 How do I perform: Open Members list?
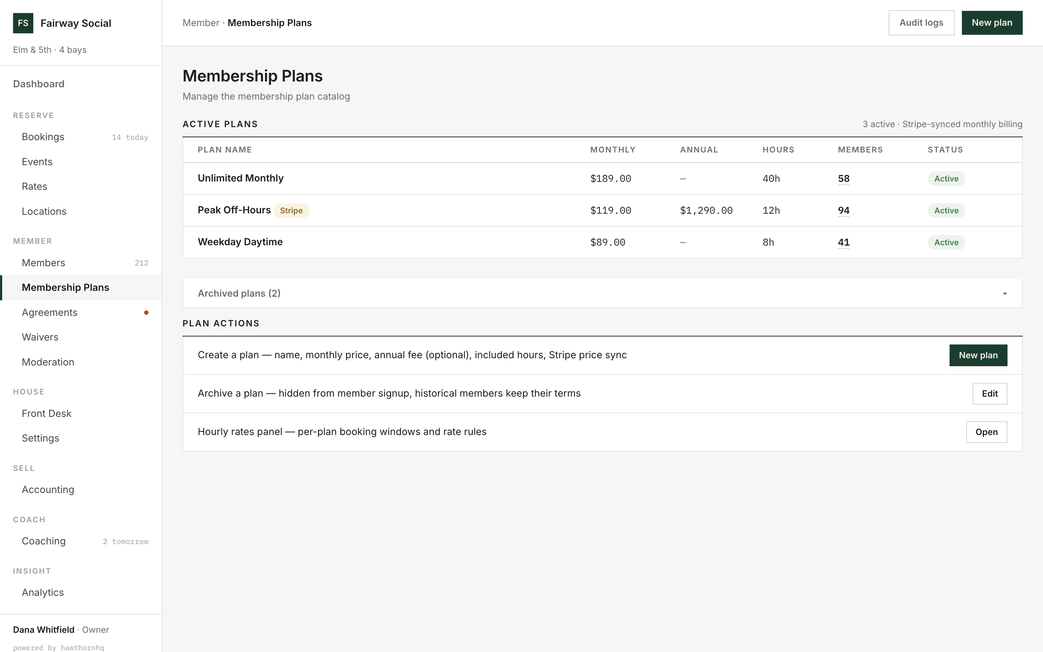point(81,263)
